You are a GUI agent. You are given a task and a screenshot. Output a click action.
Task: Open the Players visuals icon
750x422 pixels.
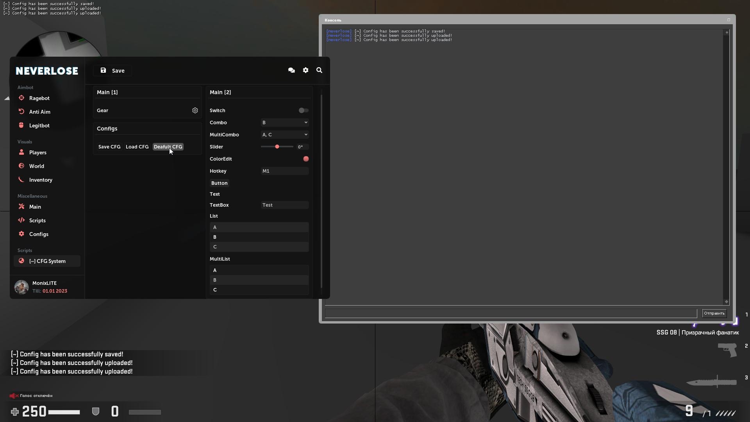pos(21,152)
